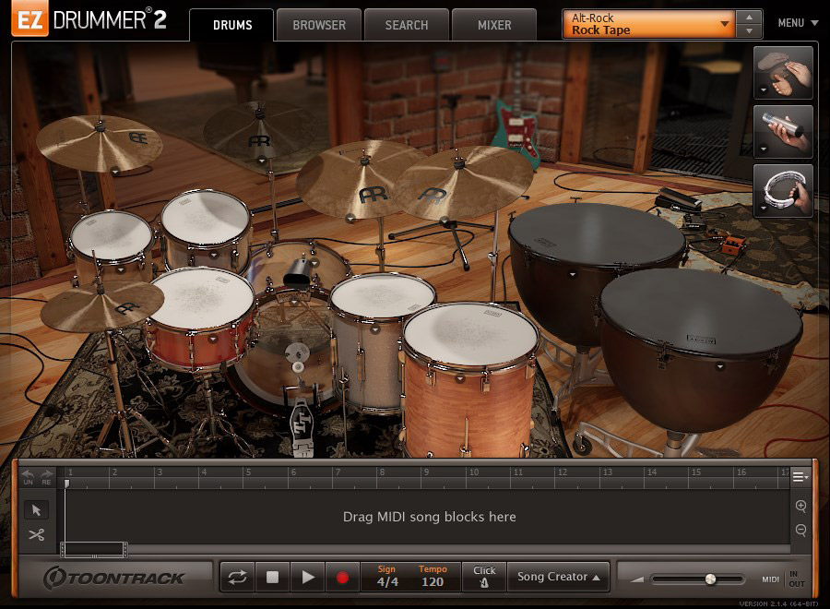Image resolution: width=830 pixels, height=609 pixels.
Task: Switch to the Browser tab
Action: [x=319, y=25]
